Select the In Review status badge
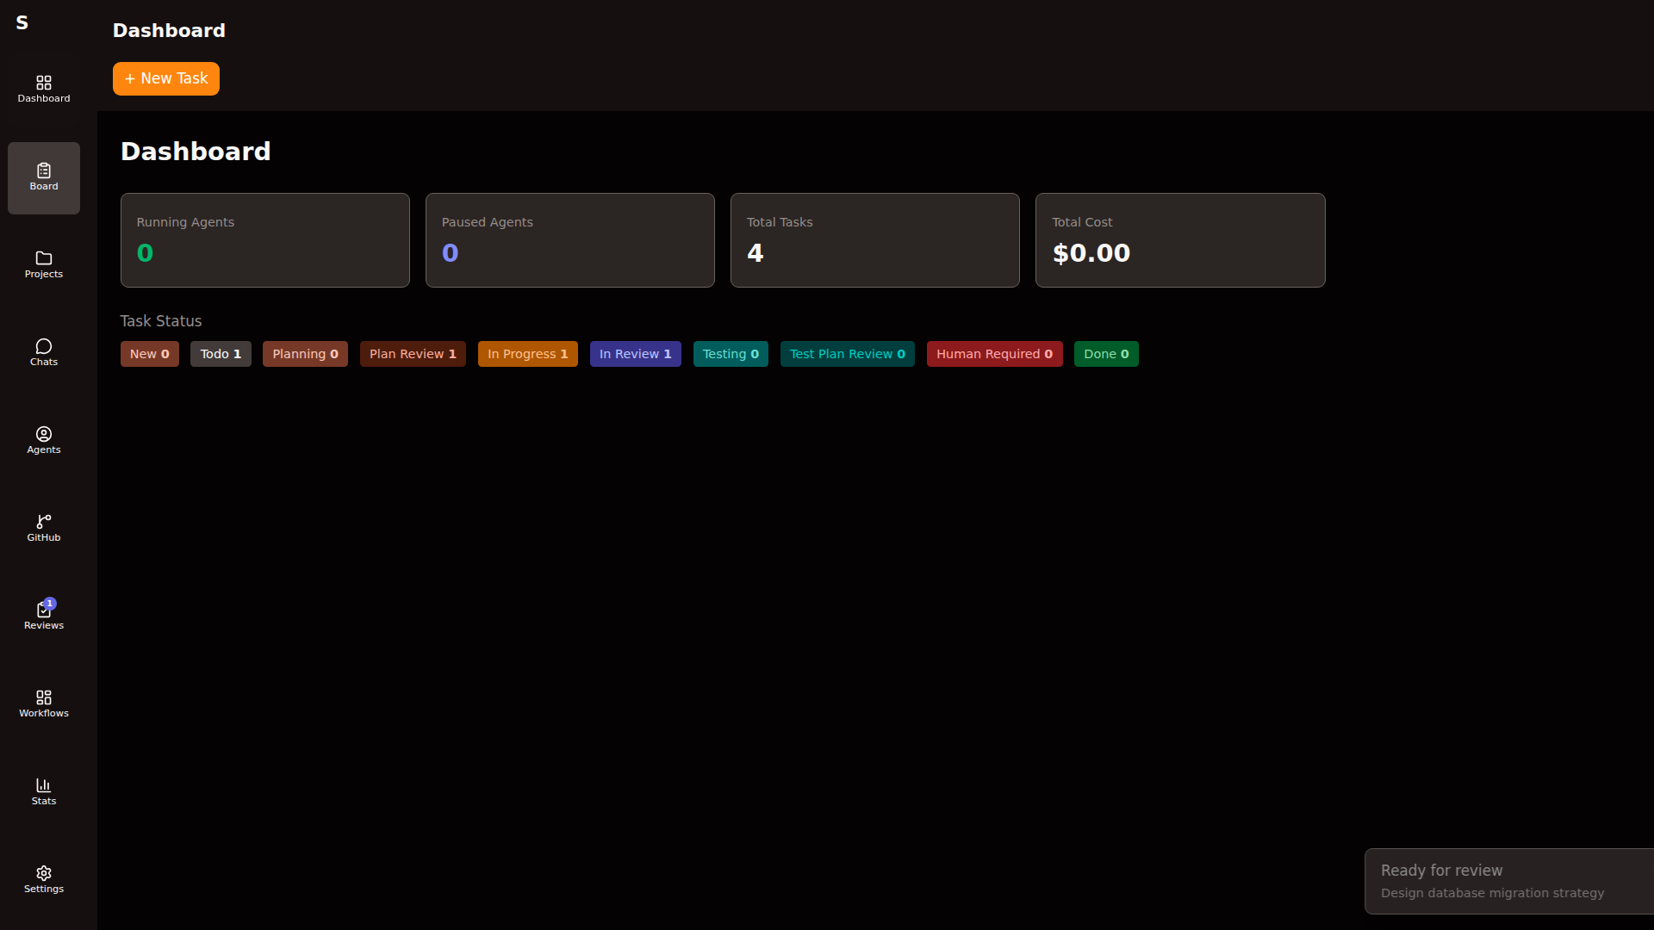This screenshot has width=1654, height=930. [x=635, y=354]
